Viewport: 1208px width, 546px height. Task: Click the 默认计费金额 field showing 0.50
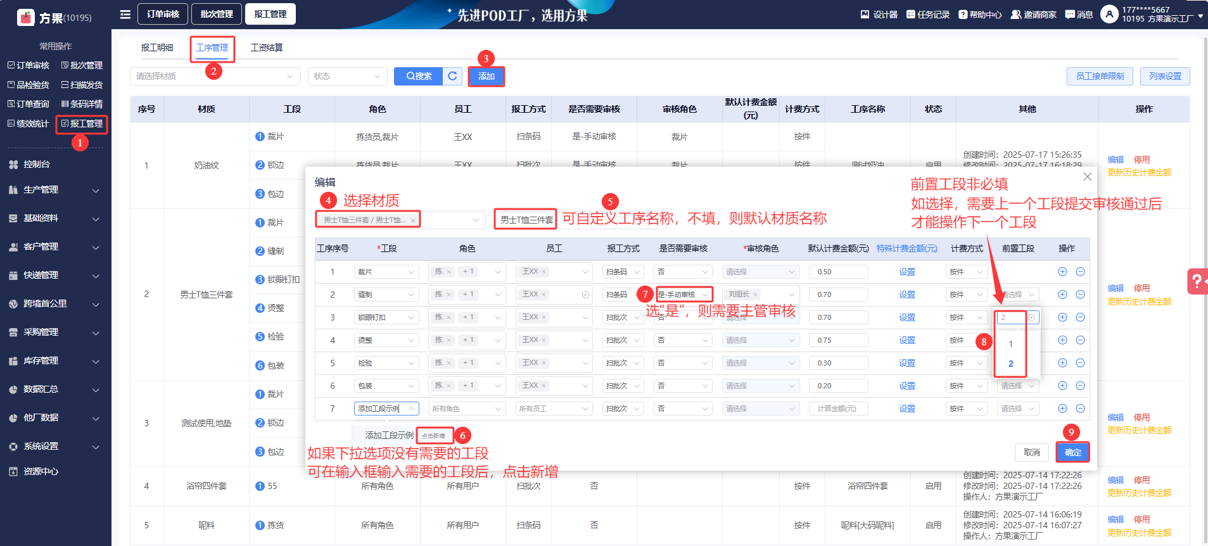[837, 272]
